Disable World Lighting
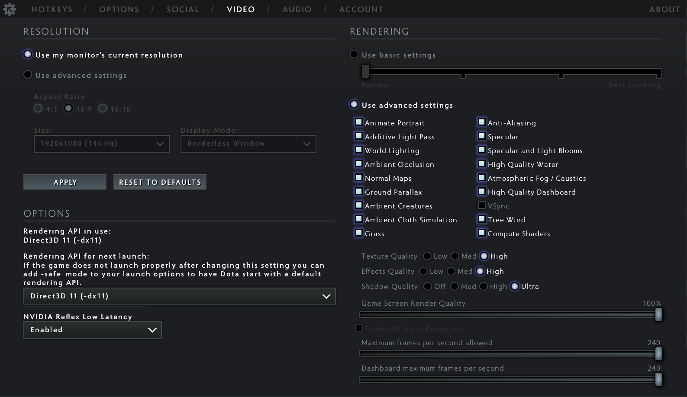Image resolution: width=687 pixels, height=397 pixels. (x=359, y=150)
